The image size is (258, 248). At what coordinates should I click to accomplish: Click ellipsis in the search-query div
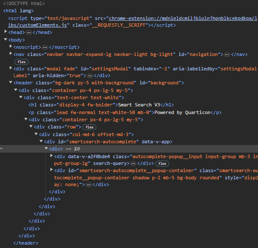(133, 164)
